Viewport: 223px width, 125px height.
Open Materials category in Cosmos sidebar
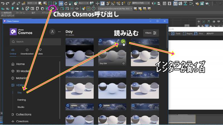pos(19,78)
